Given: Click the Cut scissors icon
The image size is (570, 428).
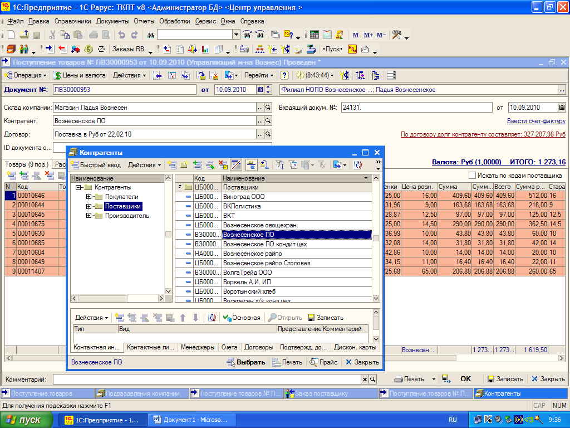Looking at the screenshot, I should coord(52,35).
